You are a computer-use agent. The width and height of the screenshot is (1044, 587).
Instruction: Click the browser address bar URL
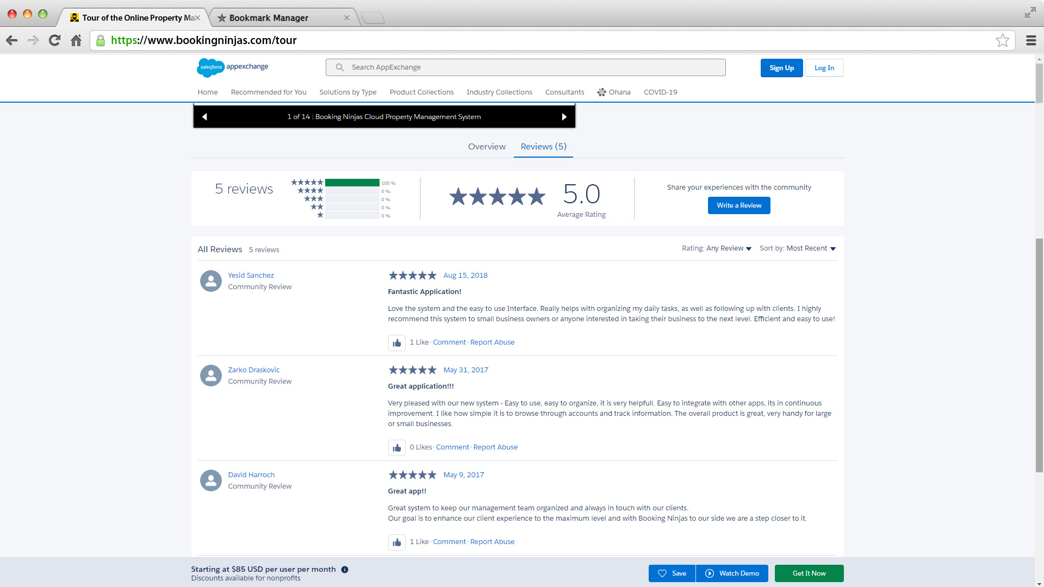point(204,40)
